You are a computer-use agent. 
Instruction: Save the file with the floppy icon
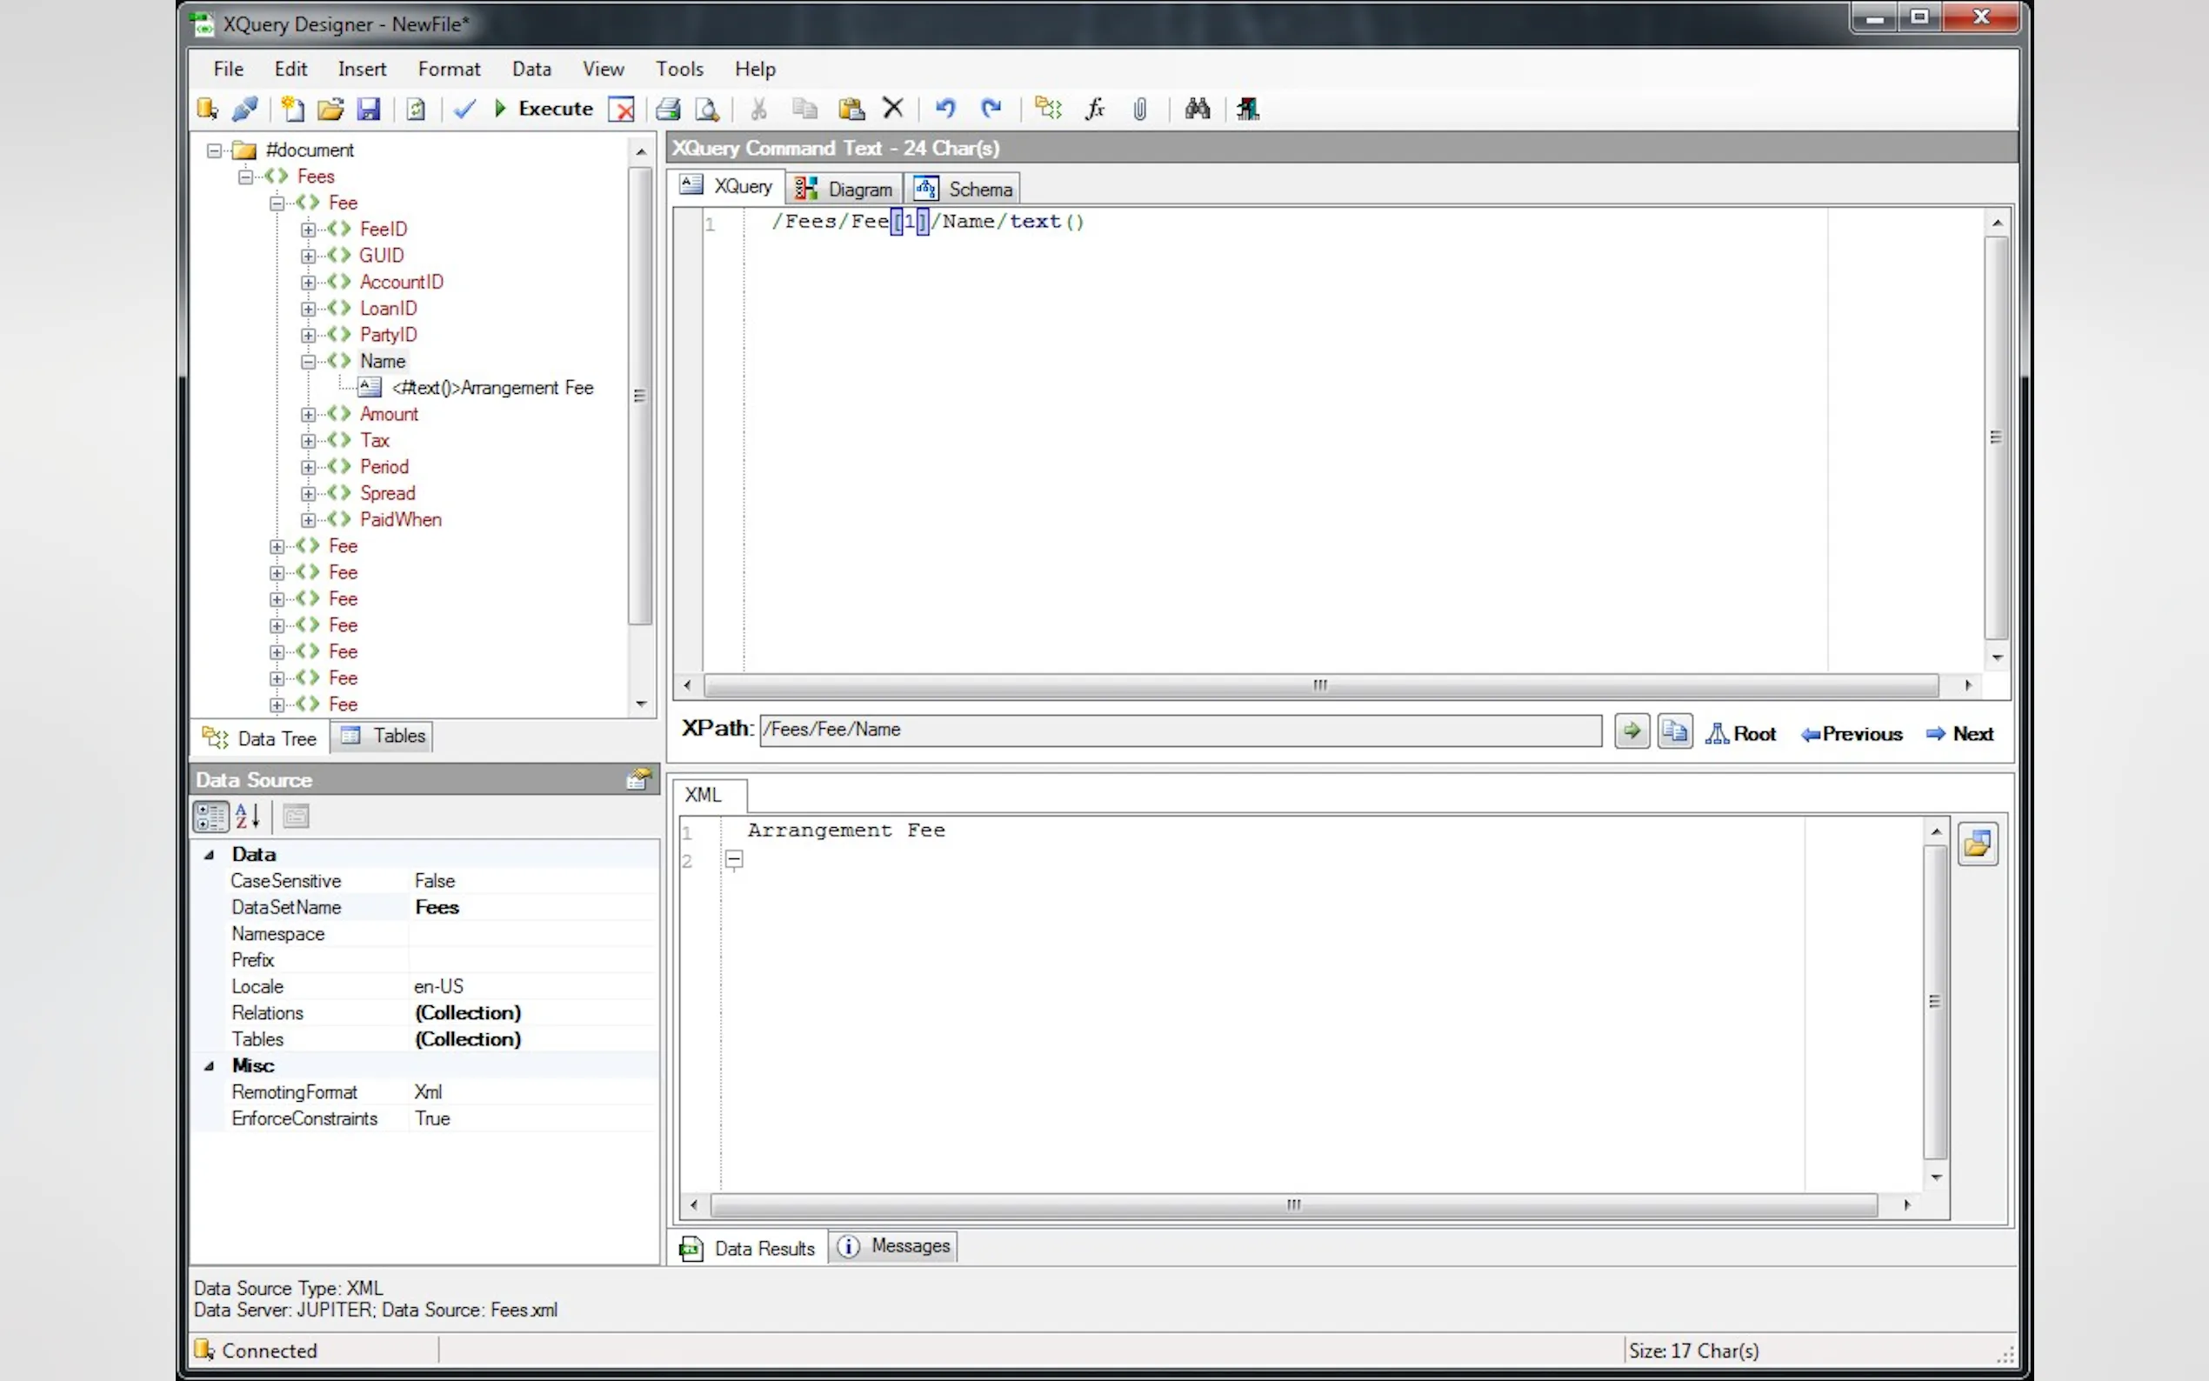pos(368,109)
